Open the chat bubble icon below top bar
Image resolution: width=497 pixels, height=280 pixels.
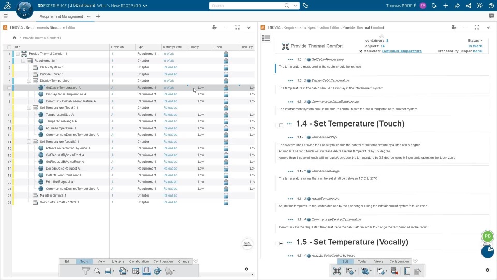tap(491, 16)
